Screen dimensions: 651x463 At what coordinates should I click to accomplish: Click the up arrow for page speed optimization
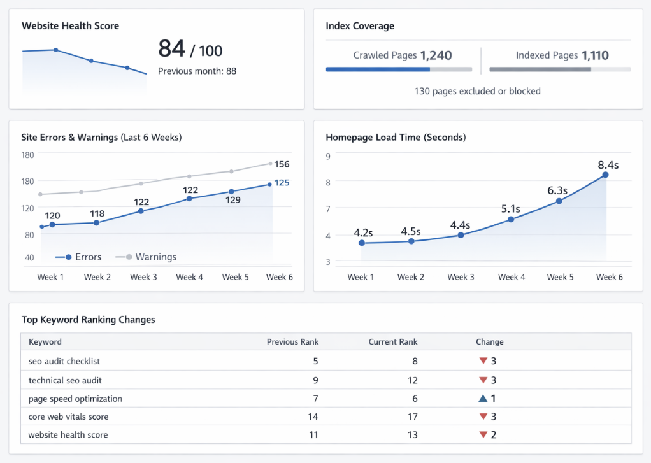click(483, 399)
